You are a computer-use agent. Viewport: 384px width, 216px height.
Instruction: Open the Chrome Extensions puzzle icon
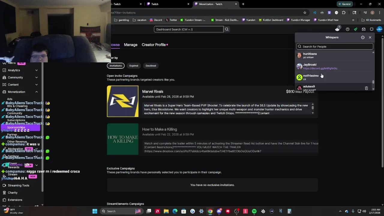tap(344, 13)
